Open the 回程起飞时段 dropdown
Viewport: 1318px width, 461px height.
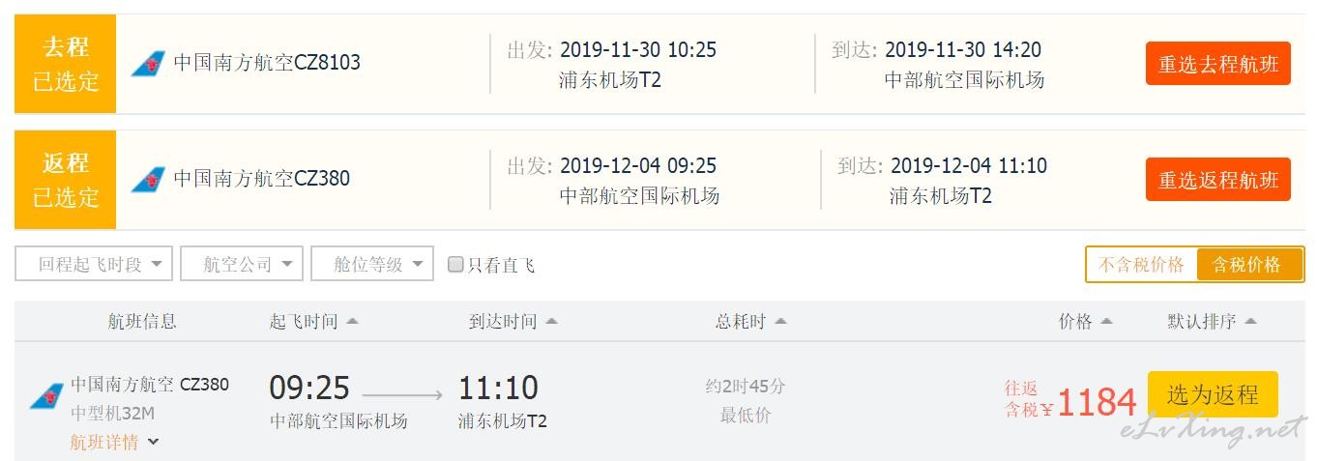click(94, 264)
